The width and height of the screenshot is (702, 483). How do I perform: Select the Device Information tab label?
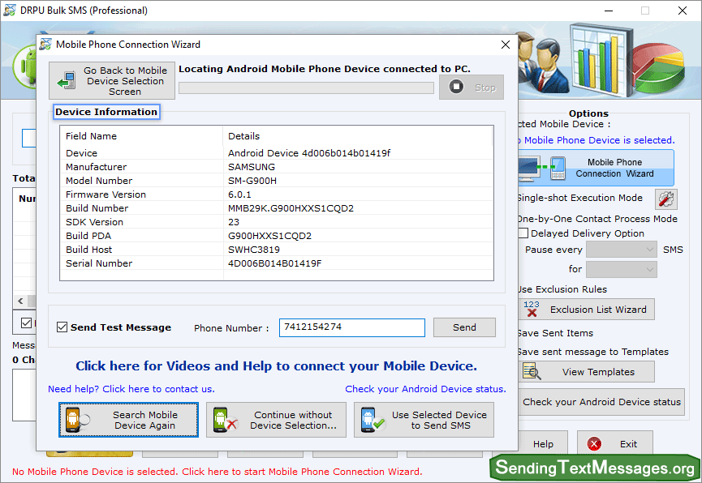tap(106, 112)
